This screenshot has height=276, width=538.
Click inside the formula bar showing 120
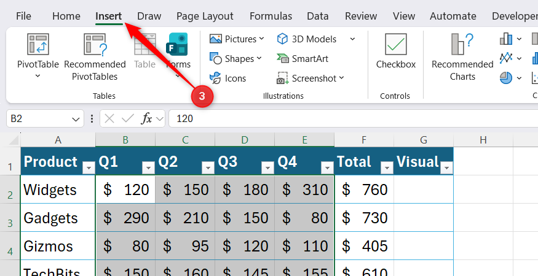coord(354,118)
